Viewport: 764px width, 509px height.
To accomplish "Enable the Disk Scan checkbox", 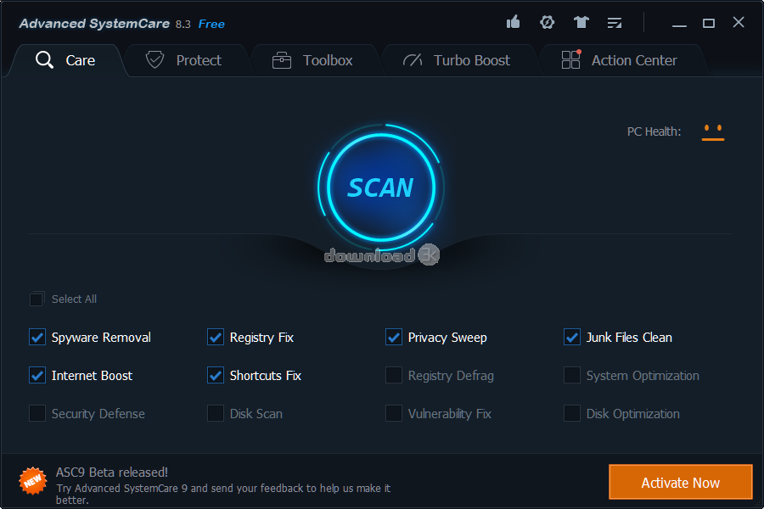I will (x=216, y=413).
